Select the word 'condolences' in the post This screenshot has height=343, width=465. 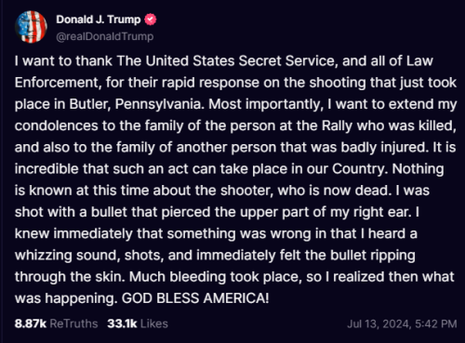click(57, 125)
